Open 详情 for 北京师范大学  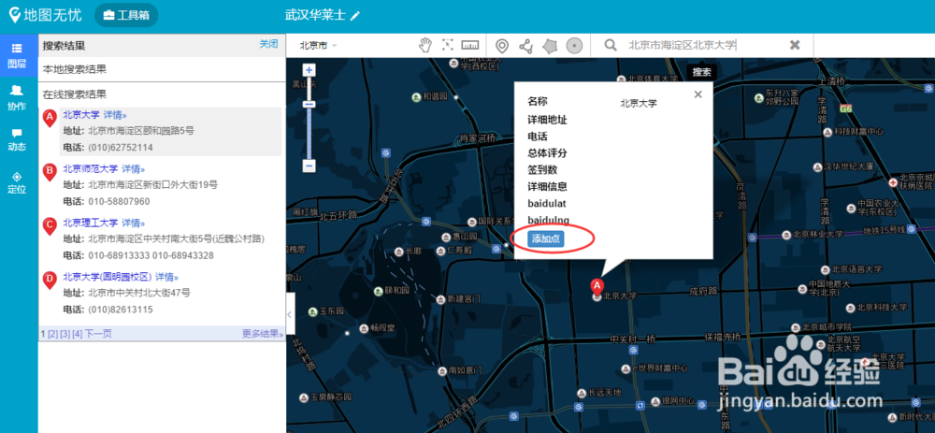(134, 168)
